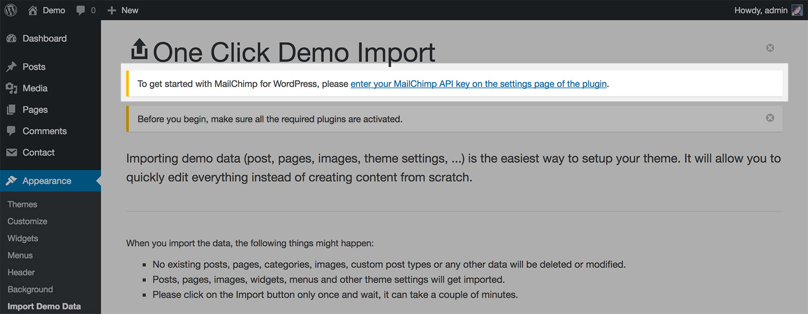Viewport: 808px width, 314px height.
Task: Click the upload icon beside page title
Action: click(139, 49)
